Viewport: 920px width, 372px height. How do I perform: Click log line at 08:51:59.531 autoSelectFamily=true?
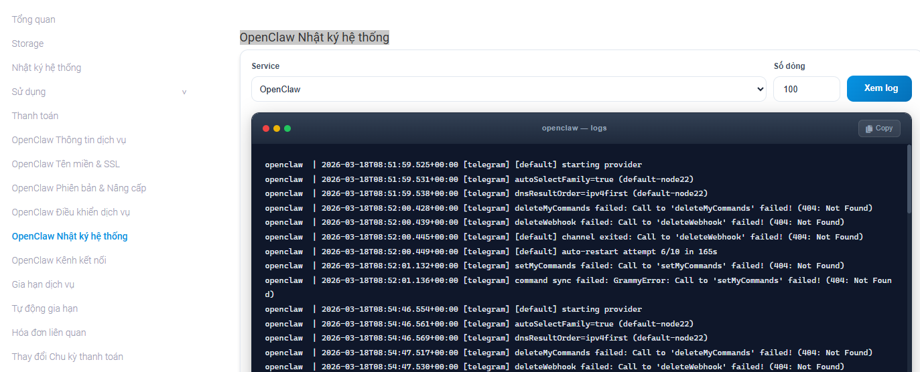pos(479,179)
